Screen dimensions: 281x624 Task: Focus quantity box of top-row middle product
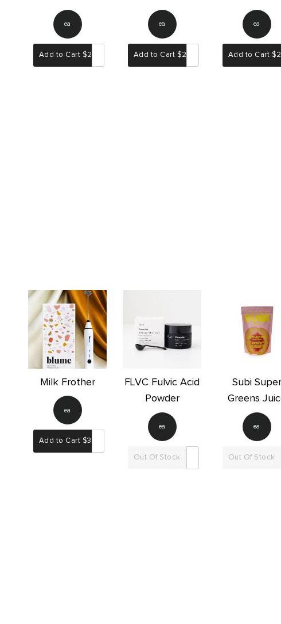[x=193, y=55]
